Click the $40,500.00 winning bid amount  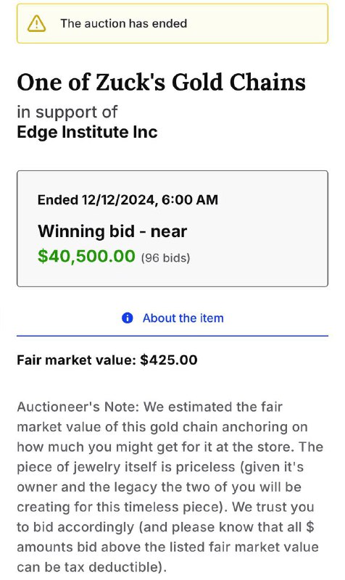pos(86,256)
